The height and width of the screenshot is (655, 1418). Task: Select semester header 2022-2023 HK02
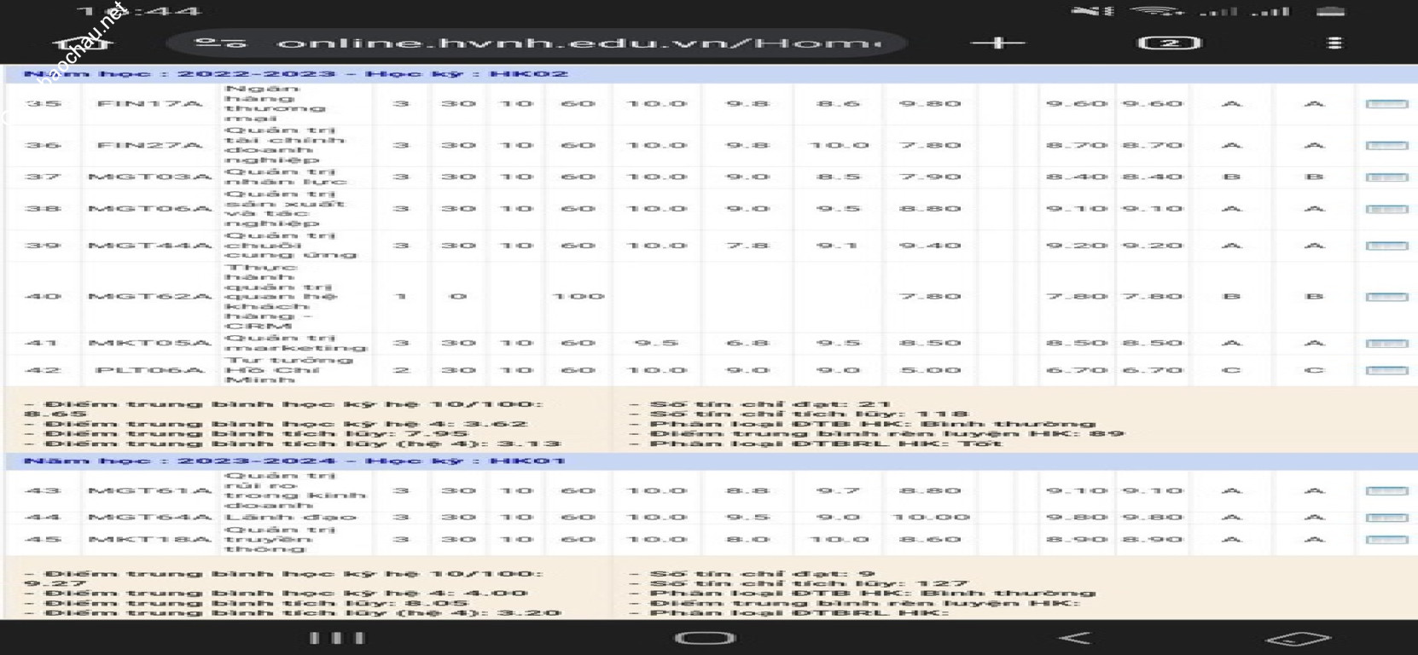point(295,74)
